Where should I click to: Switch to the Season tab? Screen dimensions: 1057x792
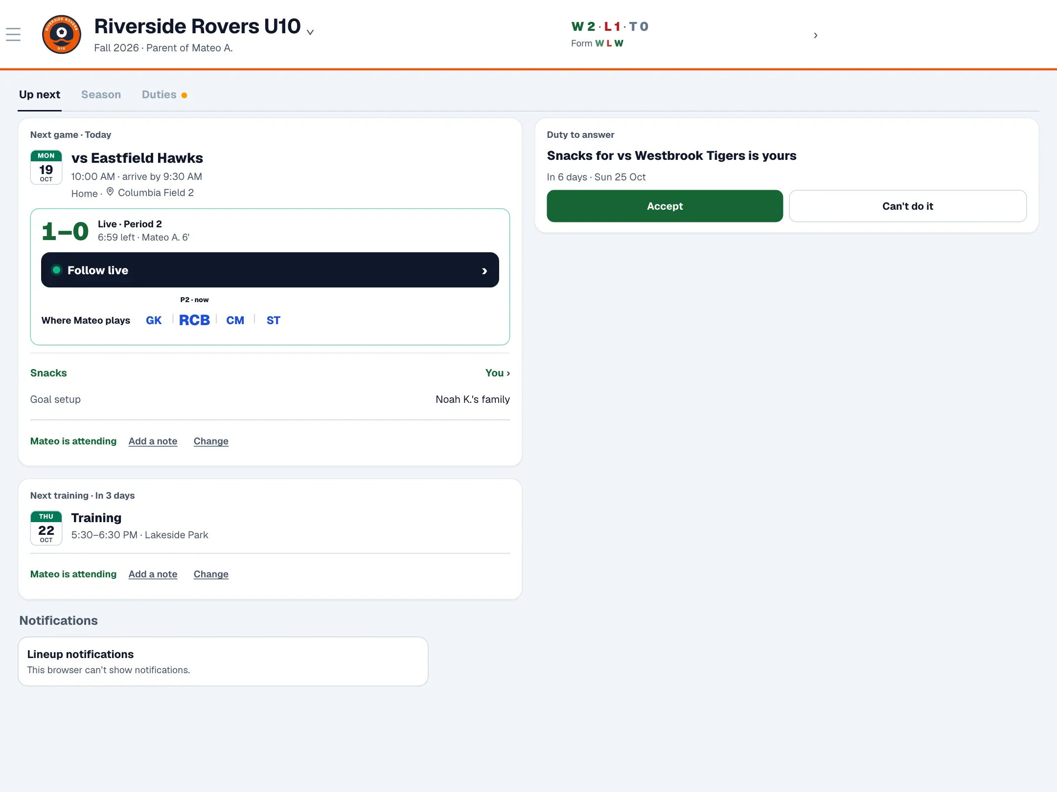click(x=101, y=95)
